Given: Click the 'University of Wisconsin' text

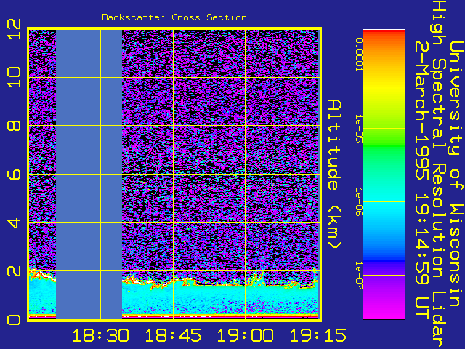Looking at the screenshot, I should click(456, 174).
